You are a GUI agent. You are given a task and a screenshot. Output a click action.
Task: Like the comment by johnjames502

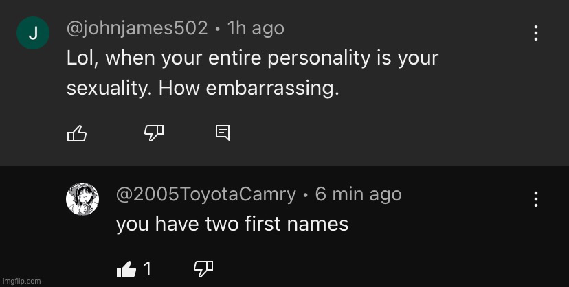[x=77, y=133]
